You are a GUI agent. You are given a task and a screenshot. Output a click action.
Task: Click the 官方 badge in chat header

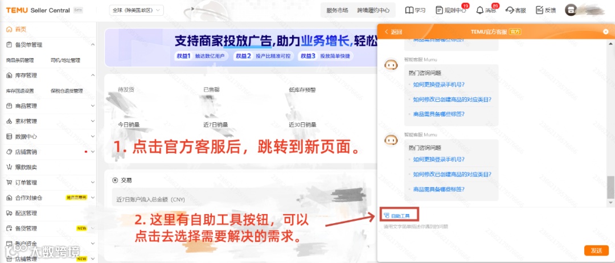(515, 32)
